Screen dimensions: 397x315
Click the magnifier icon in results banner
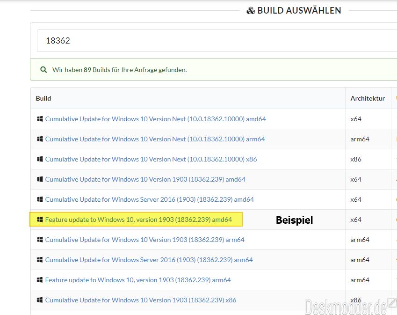43,69
